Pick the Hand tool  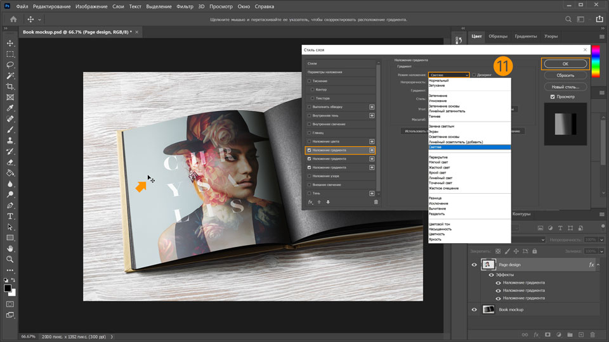click(x=10, y=248)
